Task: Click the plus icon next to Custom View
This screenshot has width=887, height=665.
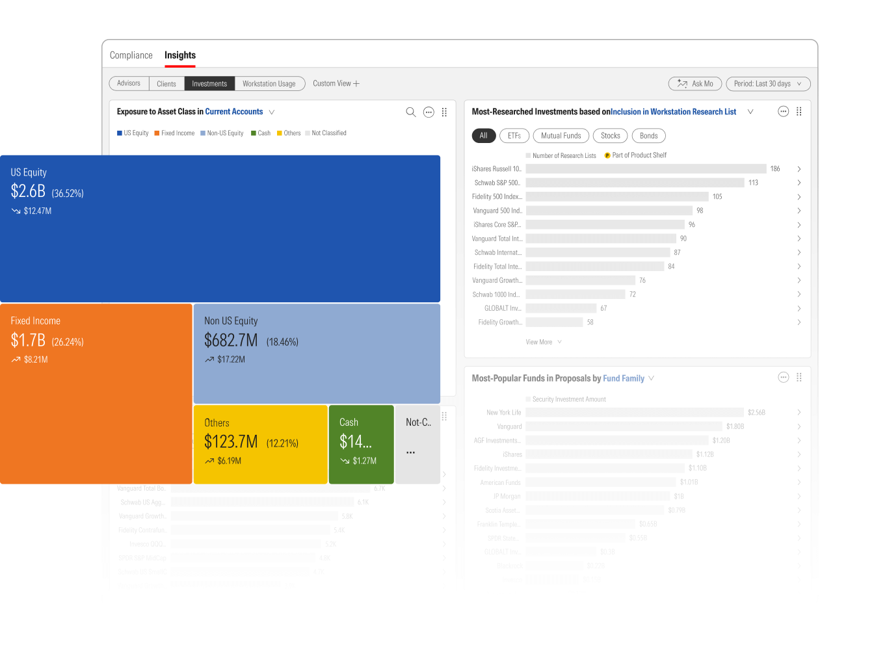Action: click(x=356, y=84)
